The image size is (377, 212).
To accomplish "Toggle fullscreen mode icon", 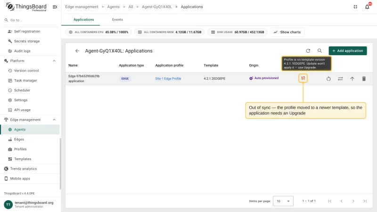I will (x=355, y=7).
